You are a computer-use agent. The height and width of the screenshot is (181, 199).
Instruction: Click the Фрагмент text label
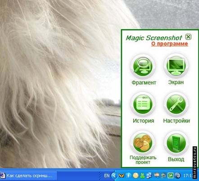tap(144, 82)
